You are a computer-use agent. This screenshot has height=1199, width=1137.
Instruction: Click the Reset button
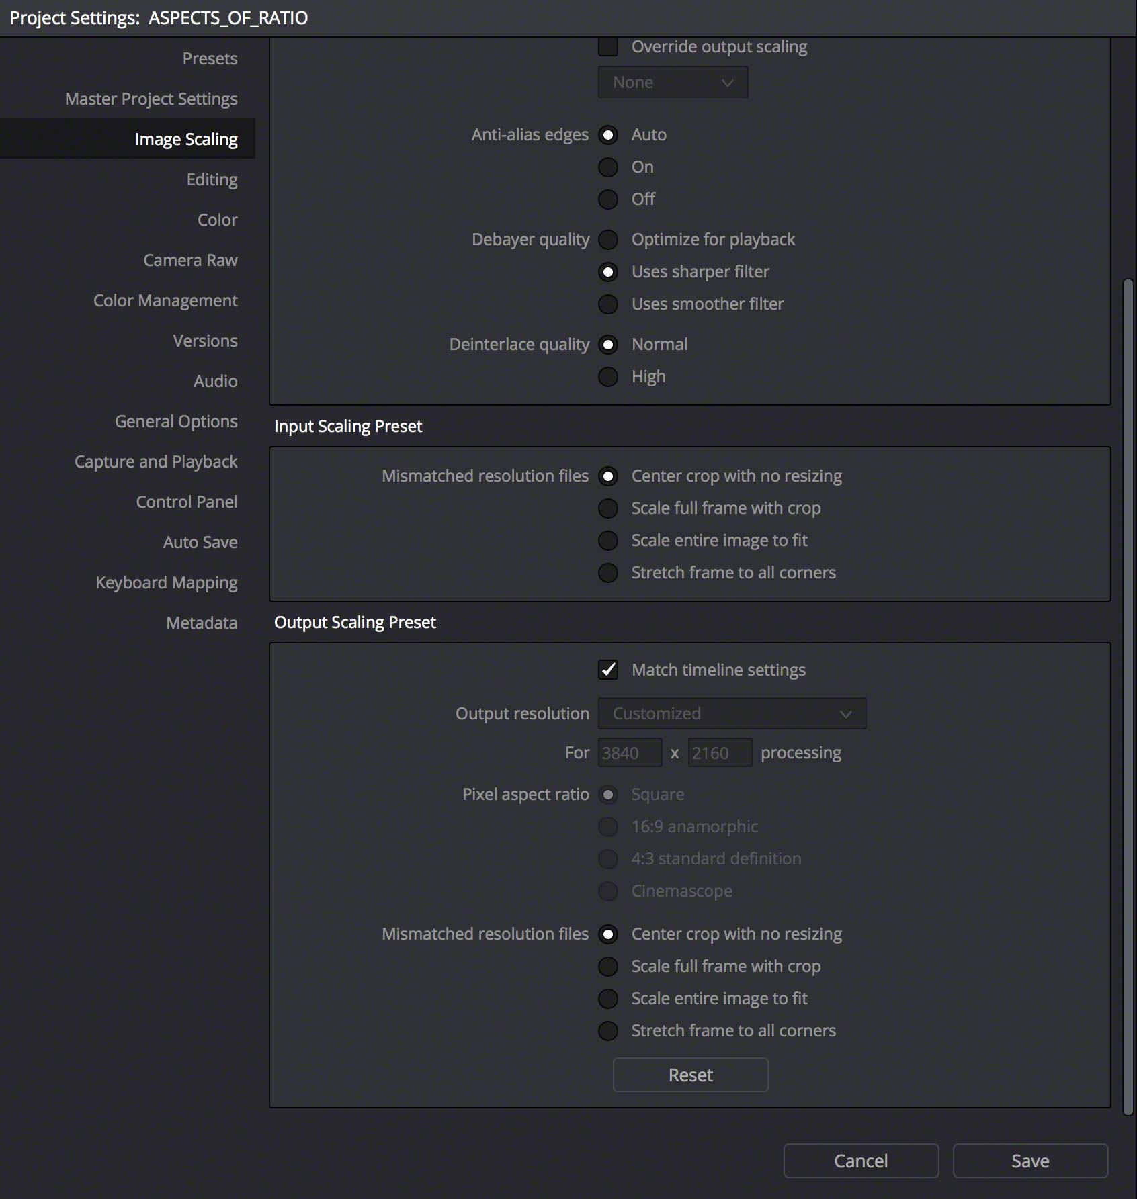(690, 1075)
